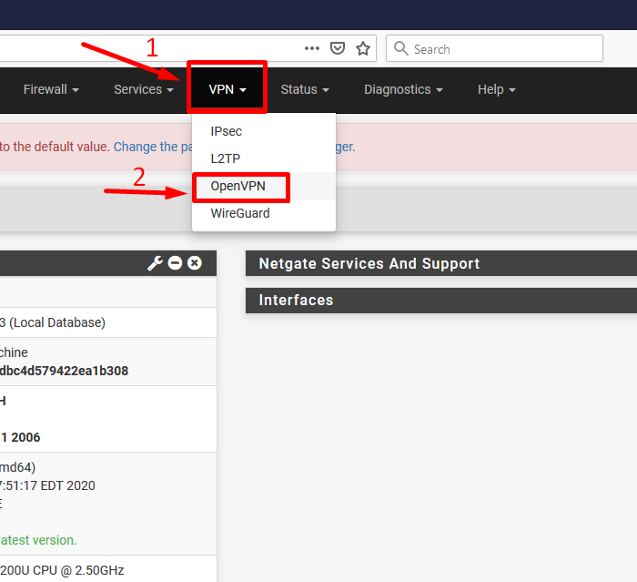Focus the browser Search field
This screenshot has height=582, width=637.
(x=494, y=48)
